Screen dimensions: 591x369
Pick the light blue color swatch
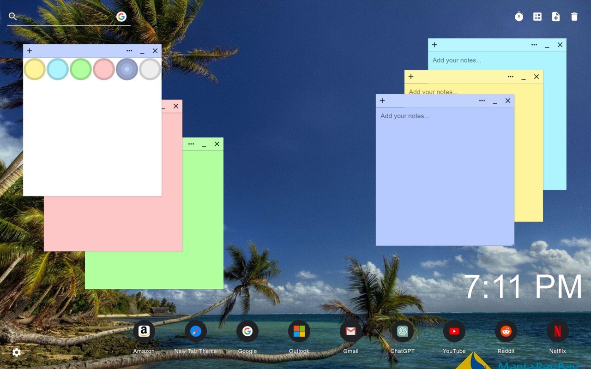pyautogui.click(x=58, y=69)
